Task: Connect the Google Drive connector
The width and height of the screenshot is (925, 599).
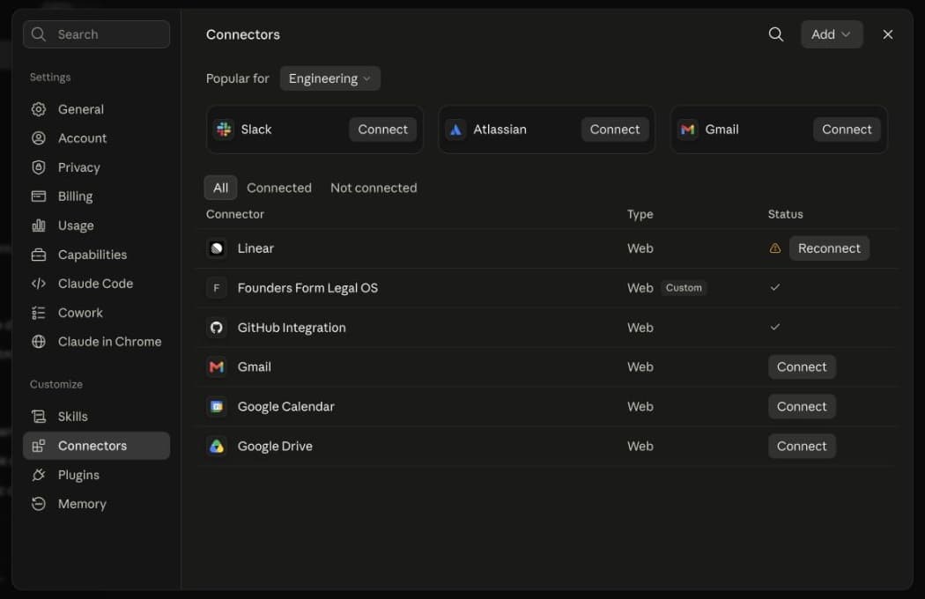Action: tap(802, 446)
